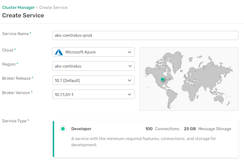Select the Developer service type radio button

coord(63,129)
